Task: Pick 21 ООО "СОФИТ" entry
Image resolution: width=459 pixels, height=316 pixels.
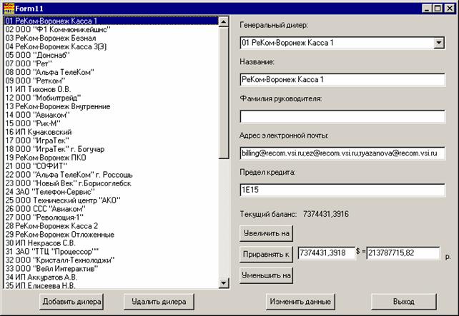Action: (112, 166)
